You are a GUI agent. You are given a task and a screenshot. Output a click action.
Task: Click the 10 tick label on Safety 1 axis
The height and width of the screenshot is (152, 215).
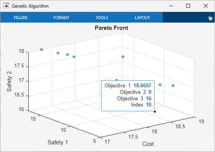click(x=64, y=130)
